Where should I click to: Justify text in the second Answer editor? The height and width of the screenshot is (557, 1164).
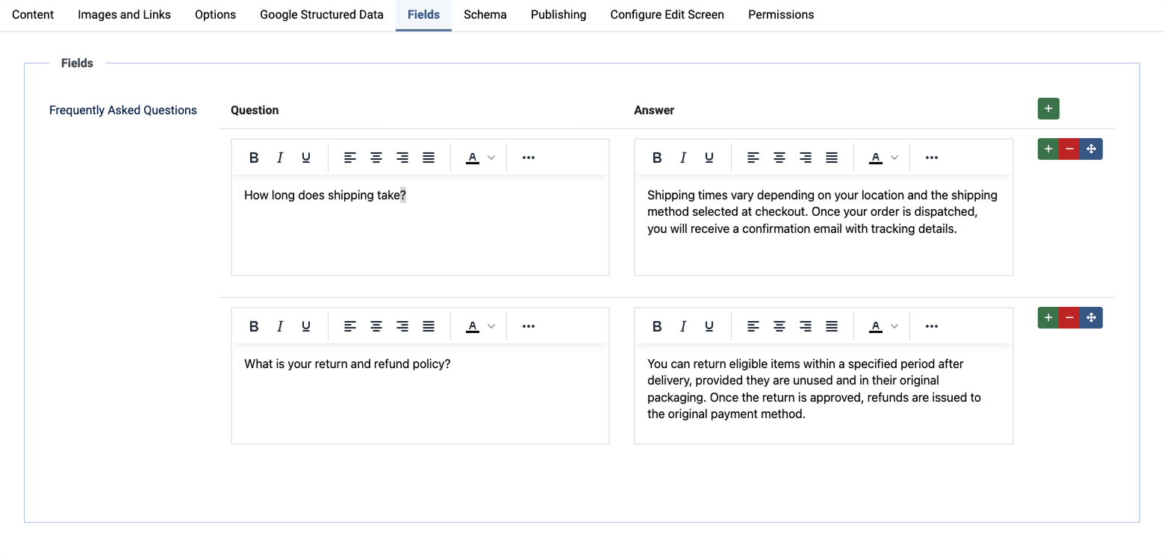pos(832,326)
